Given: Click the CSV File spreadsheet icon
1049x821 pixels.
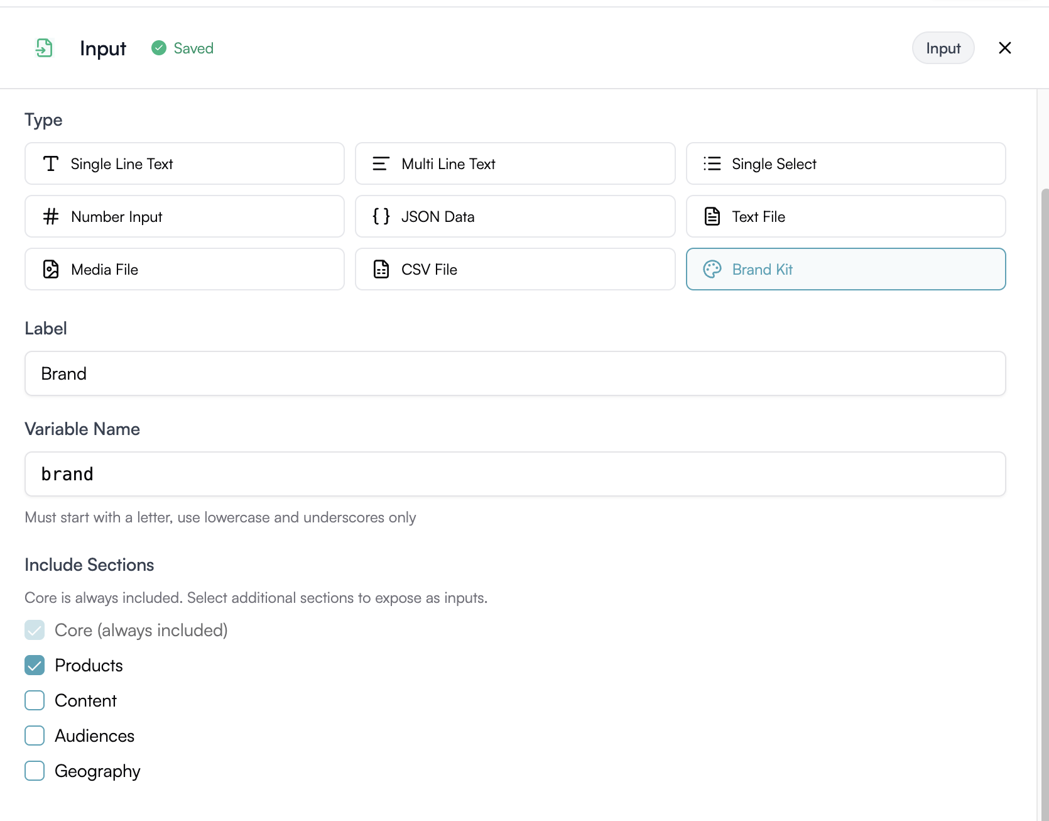Looking at the screenshot, I should (381, 269).
